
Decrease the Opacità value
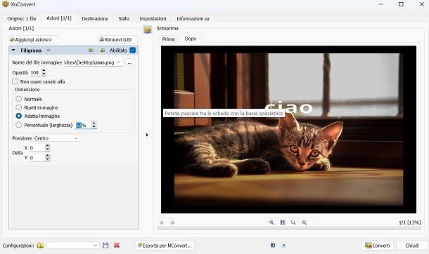44,74
